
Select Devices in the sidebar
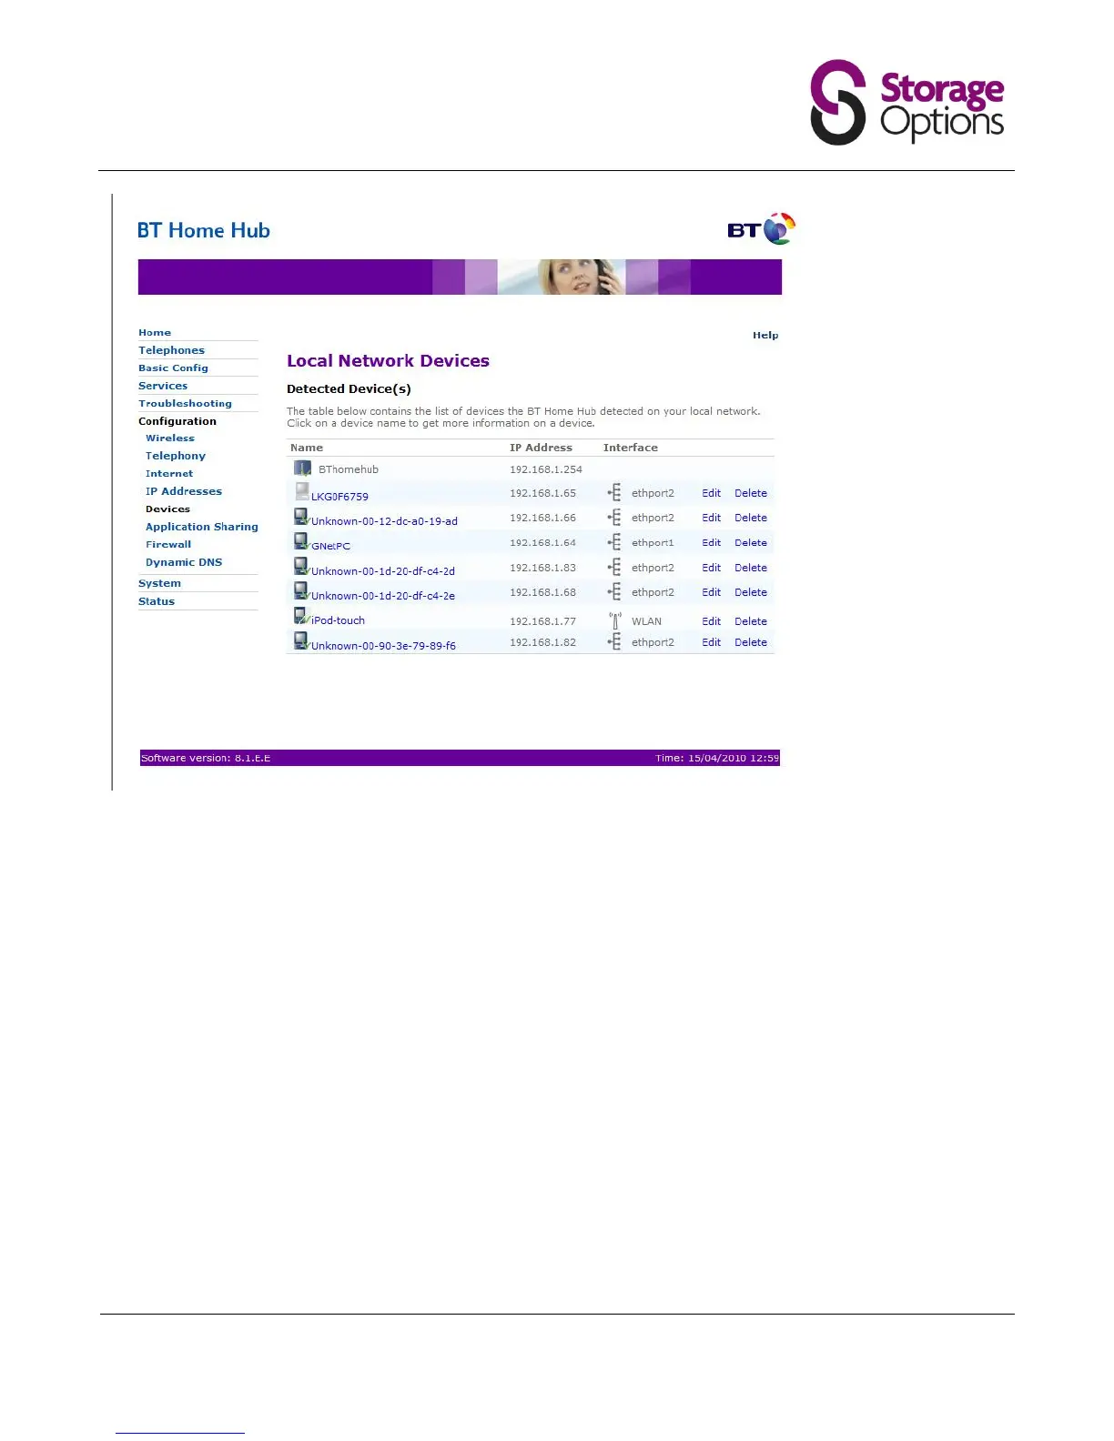(x=167, y=509)
